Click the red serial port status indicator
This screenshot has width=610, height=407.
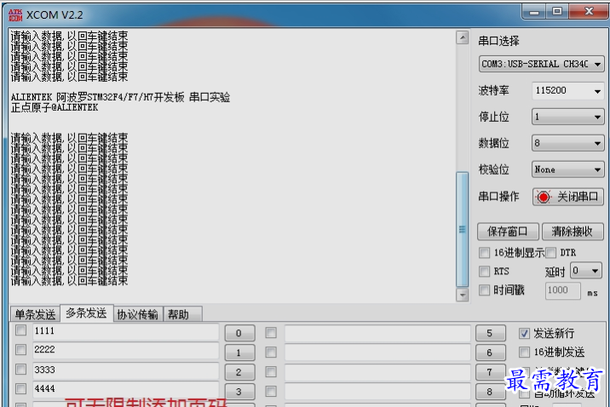544,197
